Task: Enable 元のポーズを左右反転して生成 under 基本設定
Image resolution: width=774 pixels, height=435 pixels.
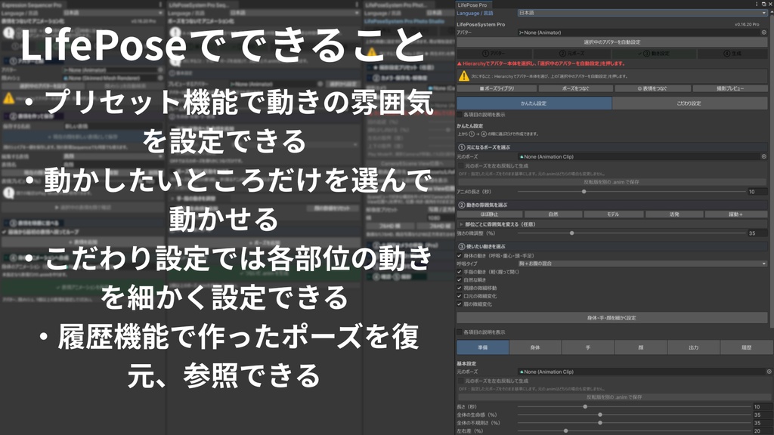Action: pyautogui.click(x=462, y=381)
